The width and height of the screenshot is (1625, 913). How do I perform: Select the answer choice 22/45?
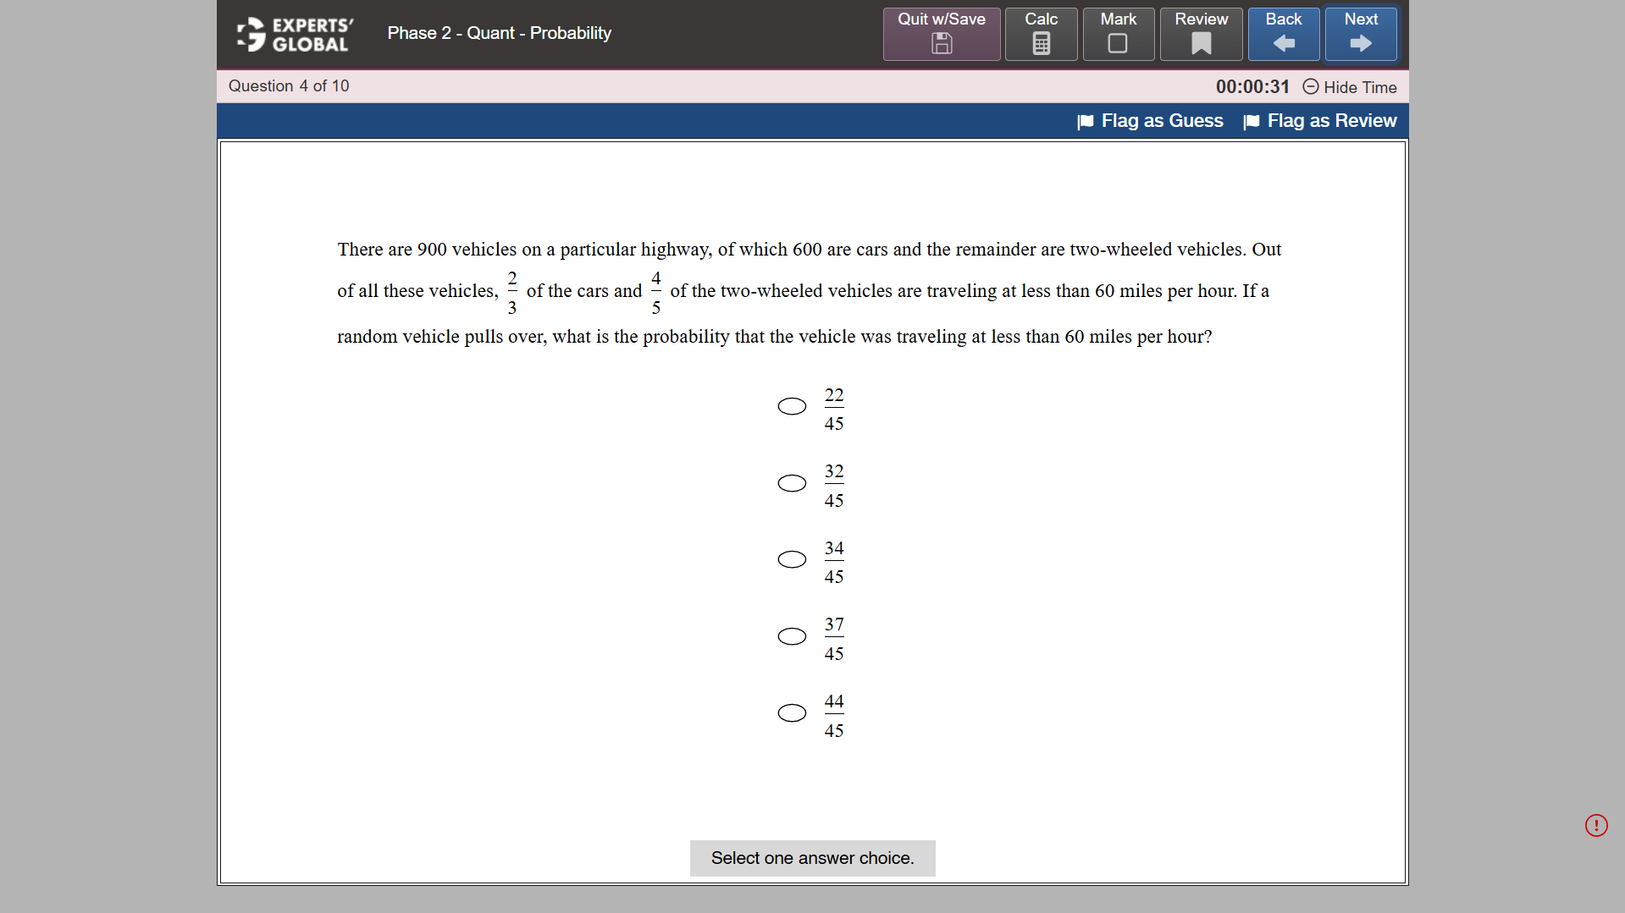[x=790, y=406]
